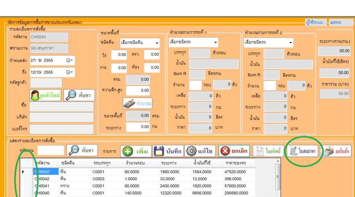Click the ค้นหา magnifier beside ลูกค้าใหม่

click(79, 95)
